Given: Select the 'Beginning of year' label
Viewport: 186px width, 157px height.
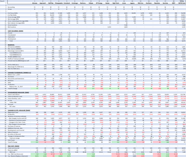Looking at the screenshot, I should (x=13, y=113).
